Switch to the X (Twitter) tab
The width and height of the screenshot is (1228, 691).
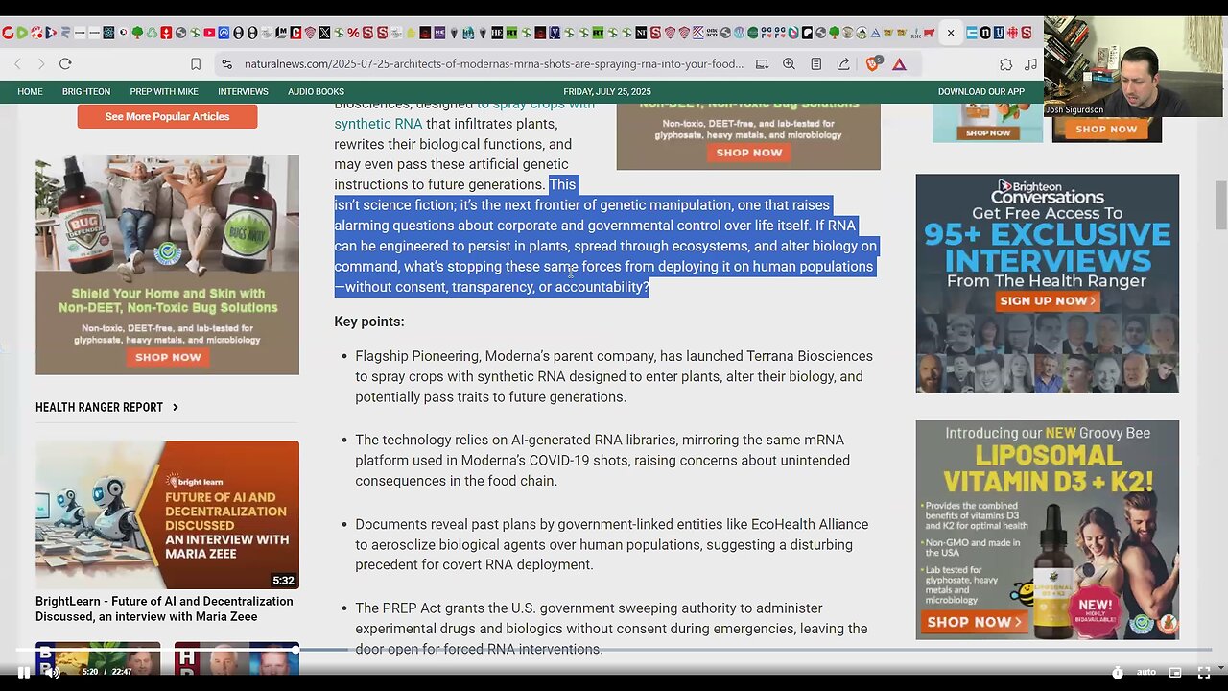click(x=324, y=33)
